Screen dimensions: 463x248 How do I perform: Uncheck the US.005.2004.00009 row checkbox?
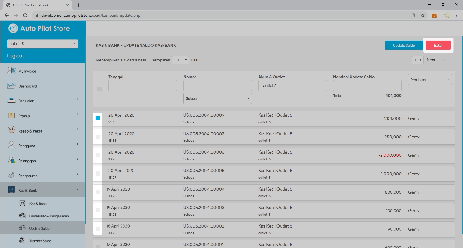click(x=98, y=118)
